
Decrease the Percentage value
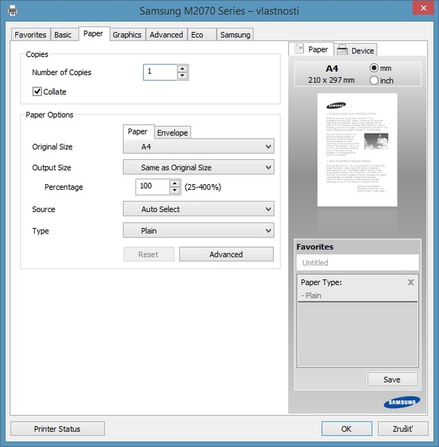[175, 190]
